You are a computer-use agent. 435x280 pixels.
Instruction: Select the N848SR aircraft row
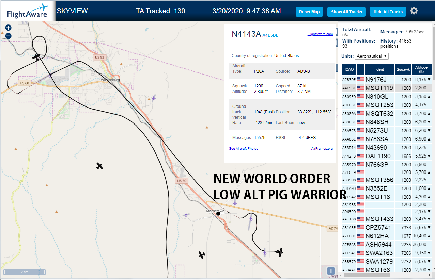point(387,122)
